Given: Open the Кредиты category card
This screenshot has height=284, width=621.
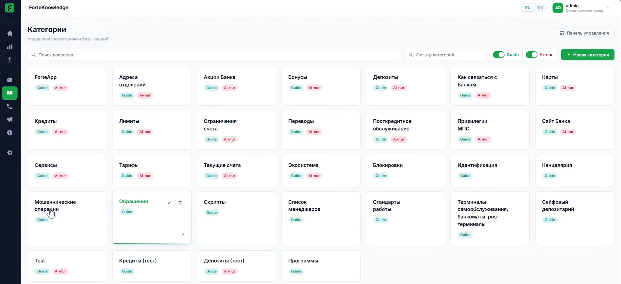Looking at the screenshot, I should tap(67, 130).
